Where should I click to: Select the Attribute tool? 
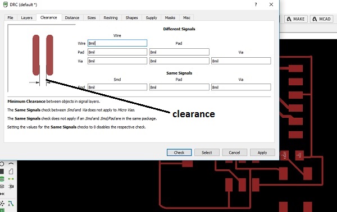click(11, 186)
